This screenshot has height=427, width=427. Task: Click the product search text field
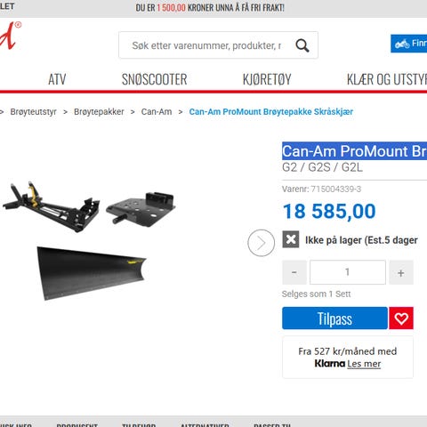click(x=206, y=45)
